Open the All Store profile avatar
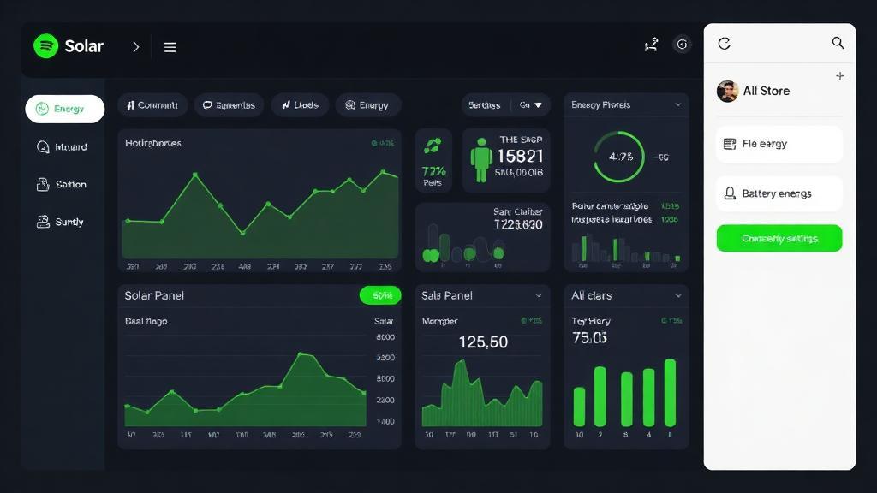The image size is (877, 493). 727,91
